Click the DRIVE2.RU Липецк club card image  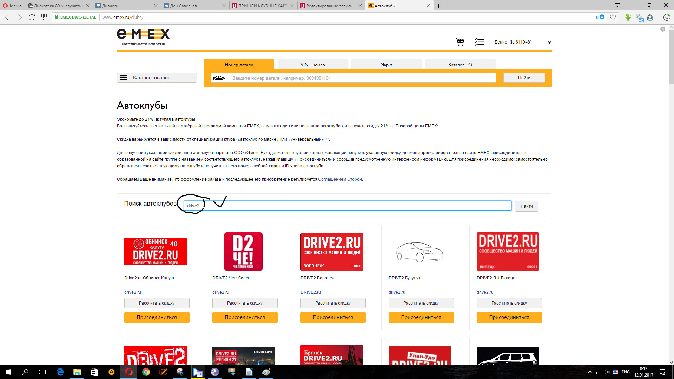coord(508,251)
